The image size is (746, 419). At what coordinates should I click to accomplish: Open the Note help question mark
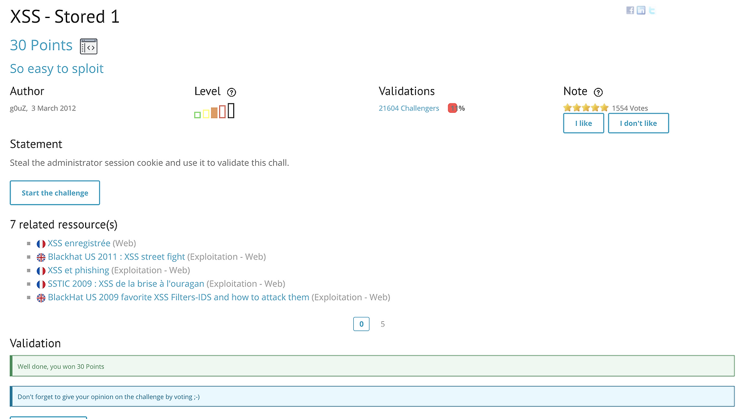pos(599,92)
